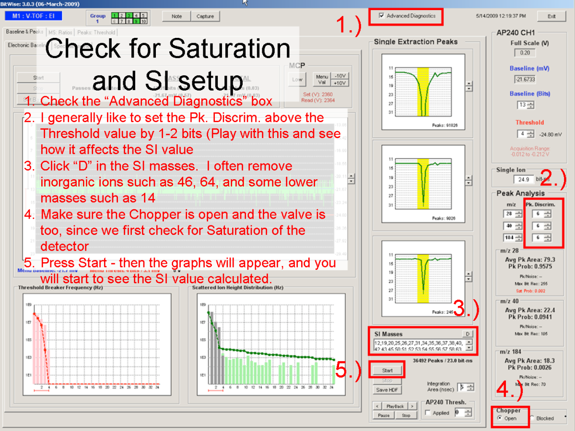Select the Blocked chopper option
Viewport: 575px width, 431px height.
coord(532,418)
